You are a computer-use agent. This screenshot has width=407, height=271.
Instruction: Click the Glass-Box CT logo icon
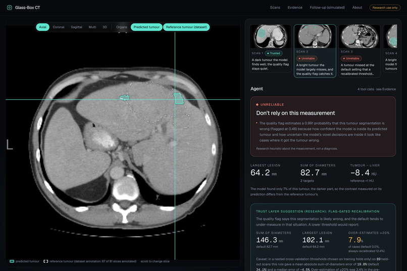[10, 8]
